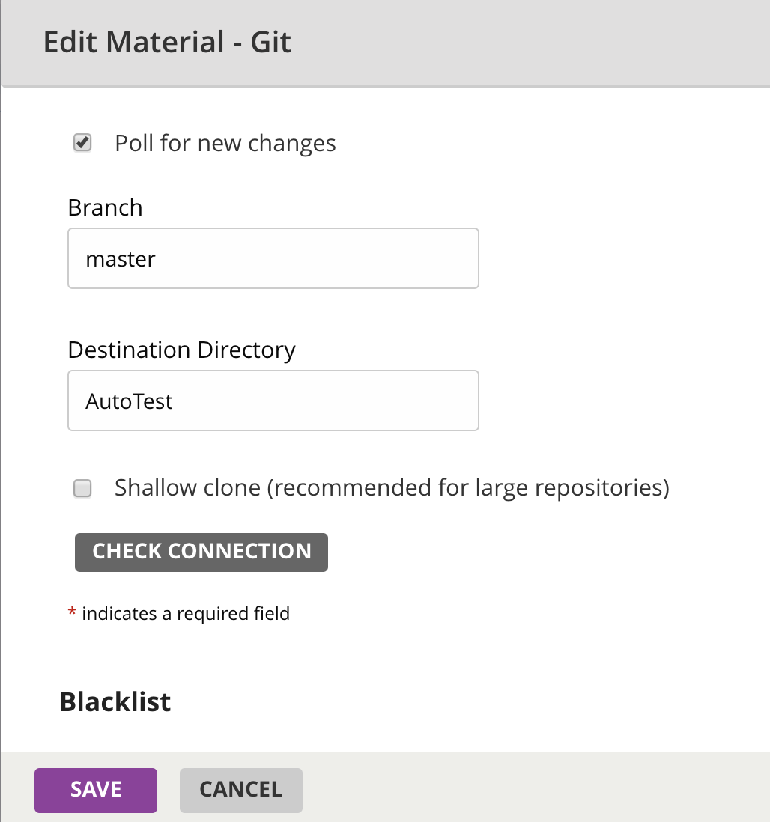Click the word master in Branch field
770x822 pixels.
121,259
